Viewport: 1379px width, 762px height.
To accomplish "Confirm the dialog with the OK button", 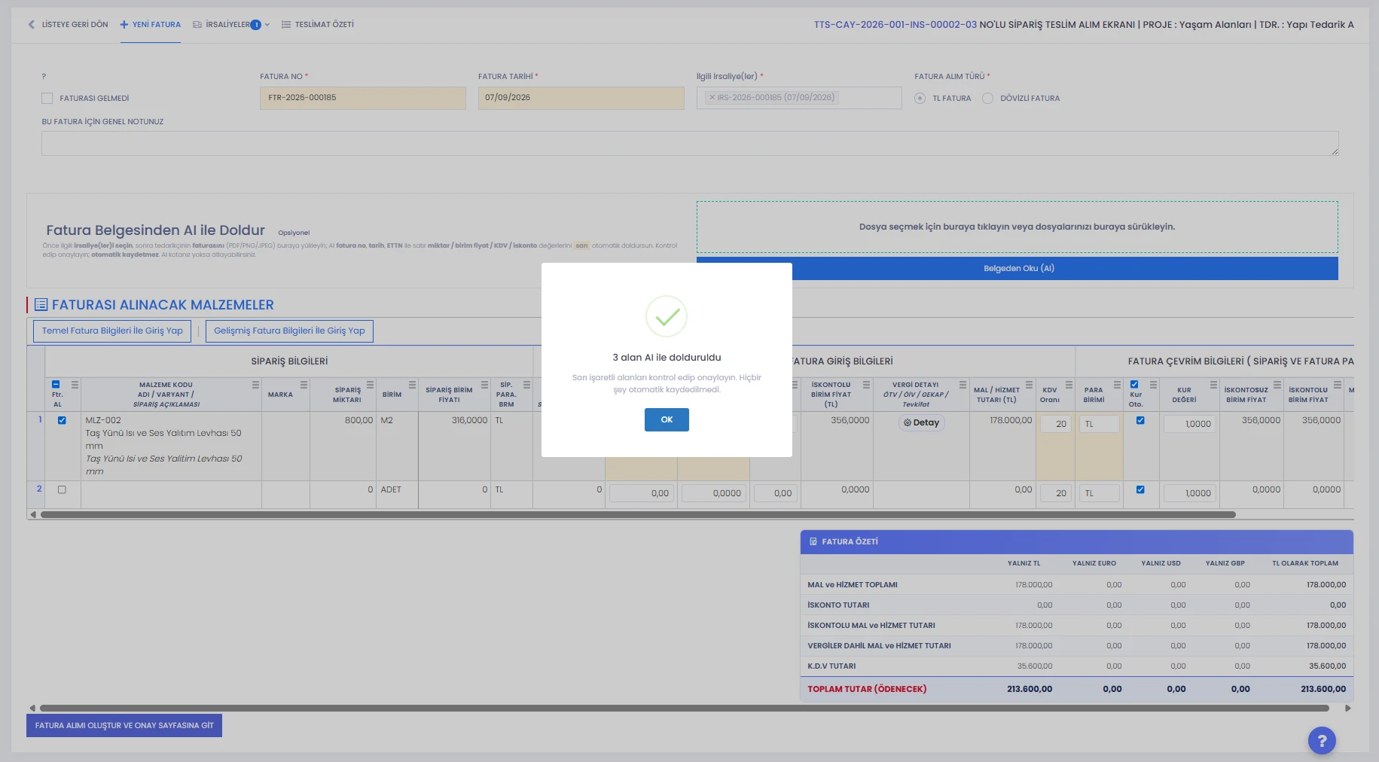I will point(667,420).
